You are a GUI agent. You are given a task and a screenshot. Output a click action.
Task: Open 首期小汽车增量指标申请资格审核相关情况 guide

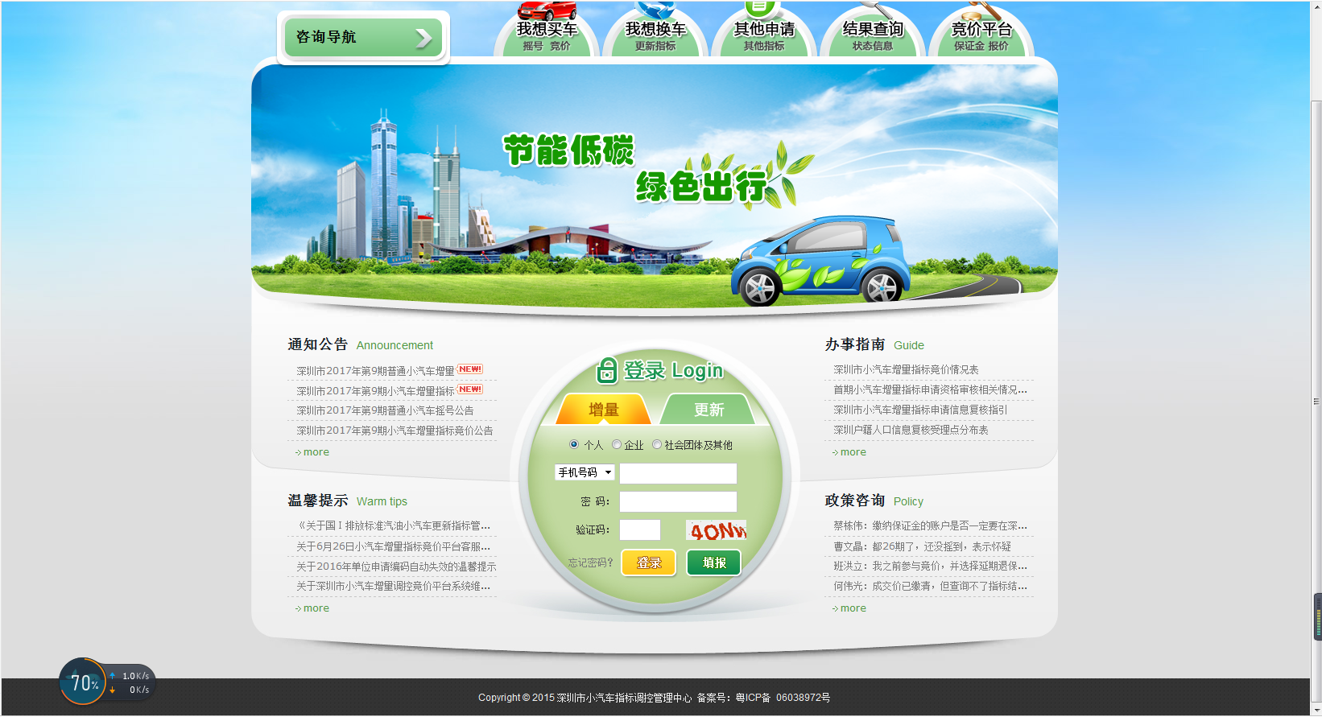(930, 389)
